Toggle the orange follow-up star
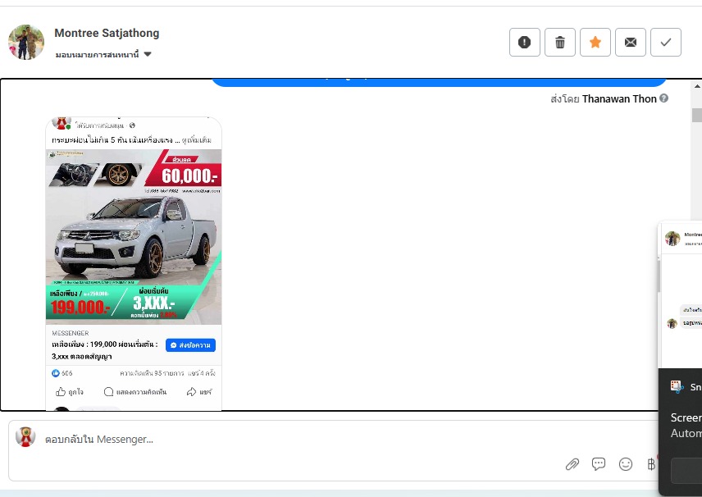 click(x=595, y=42)
